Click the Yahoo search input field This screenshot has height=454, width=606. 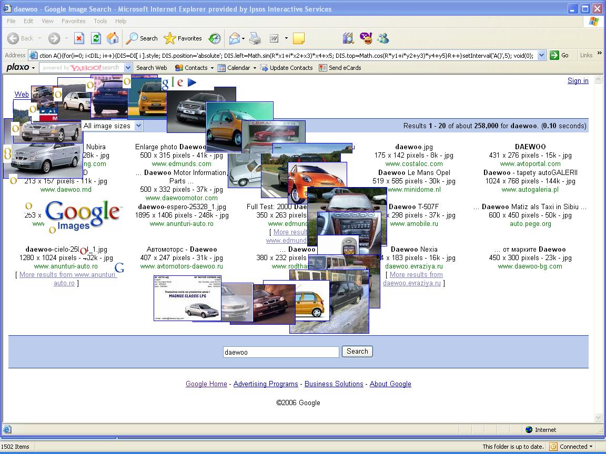(82, 68)
